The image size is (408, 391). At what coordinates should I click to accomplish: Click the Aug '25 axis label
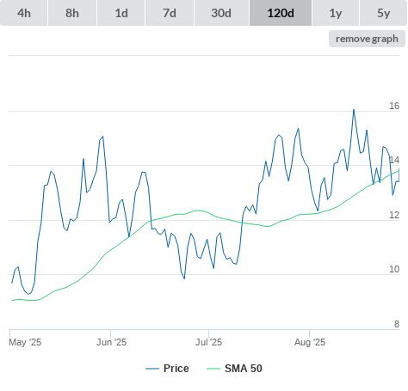pos(310,342)
